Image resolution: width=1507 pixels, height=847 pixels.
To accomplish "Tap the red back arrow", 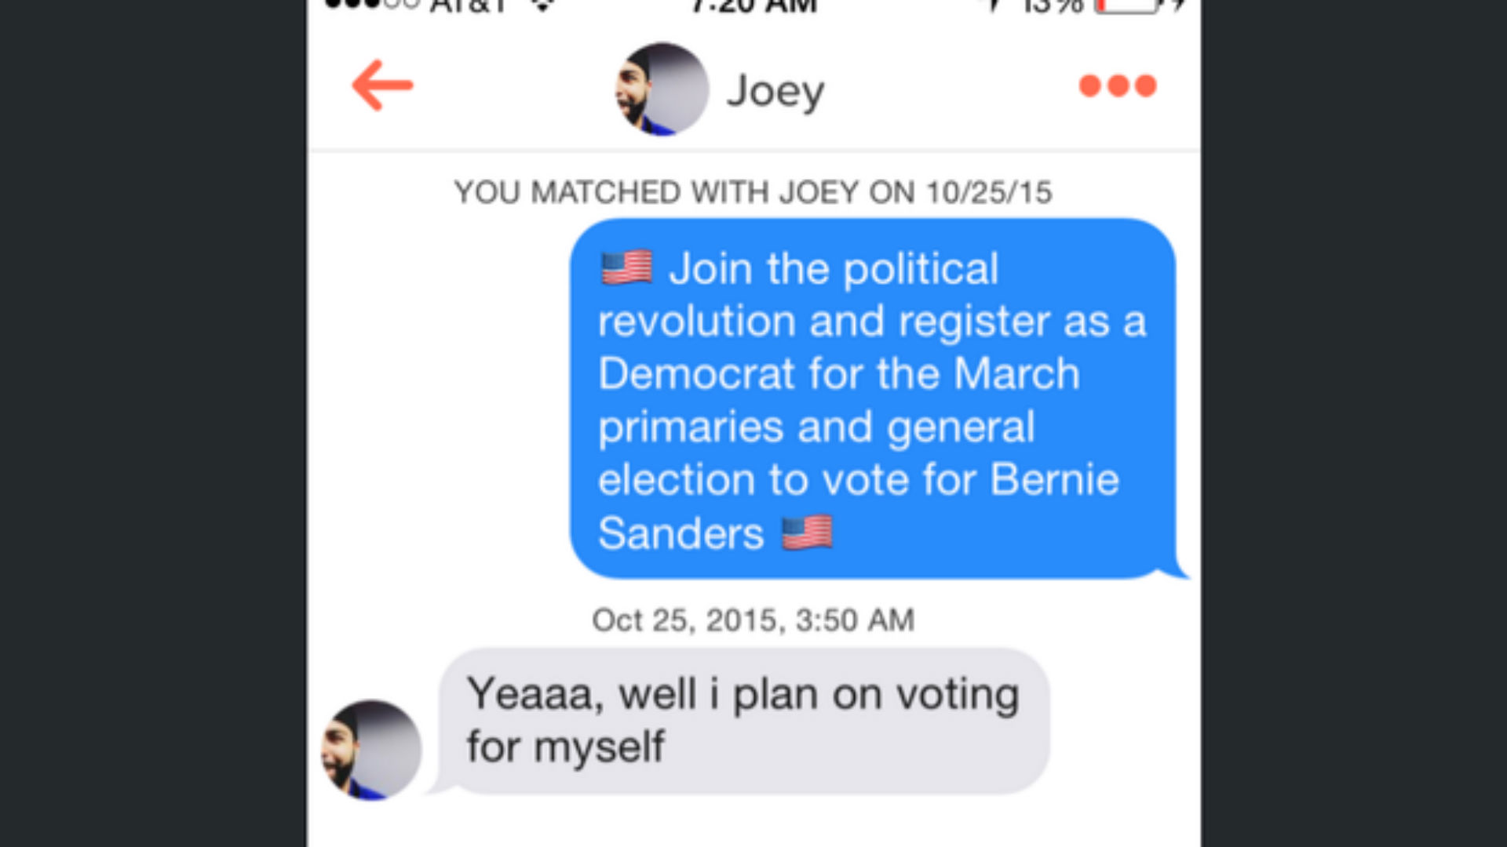I will point(382,85).
